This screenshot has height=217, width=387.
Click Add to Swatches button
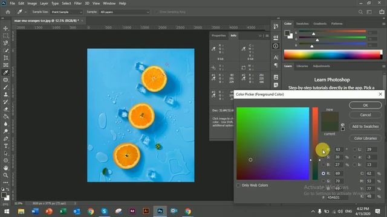pyautogui.click(x=365, y=127)
